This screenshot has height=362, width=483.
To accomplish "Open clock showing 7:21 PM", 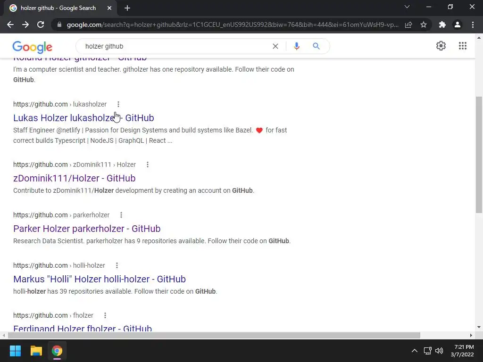I will click(x=462, y=351).
